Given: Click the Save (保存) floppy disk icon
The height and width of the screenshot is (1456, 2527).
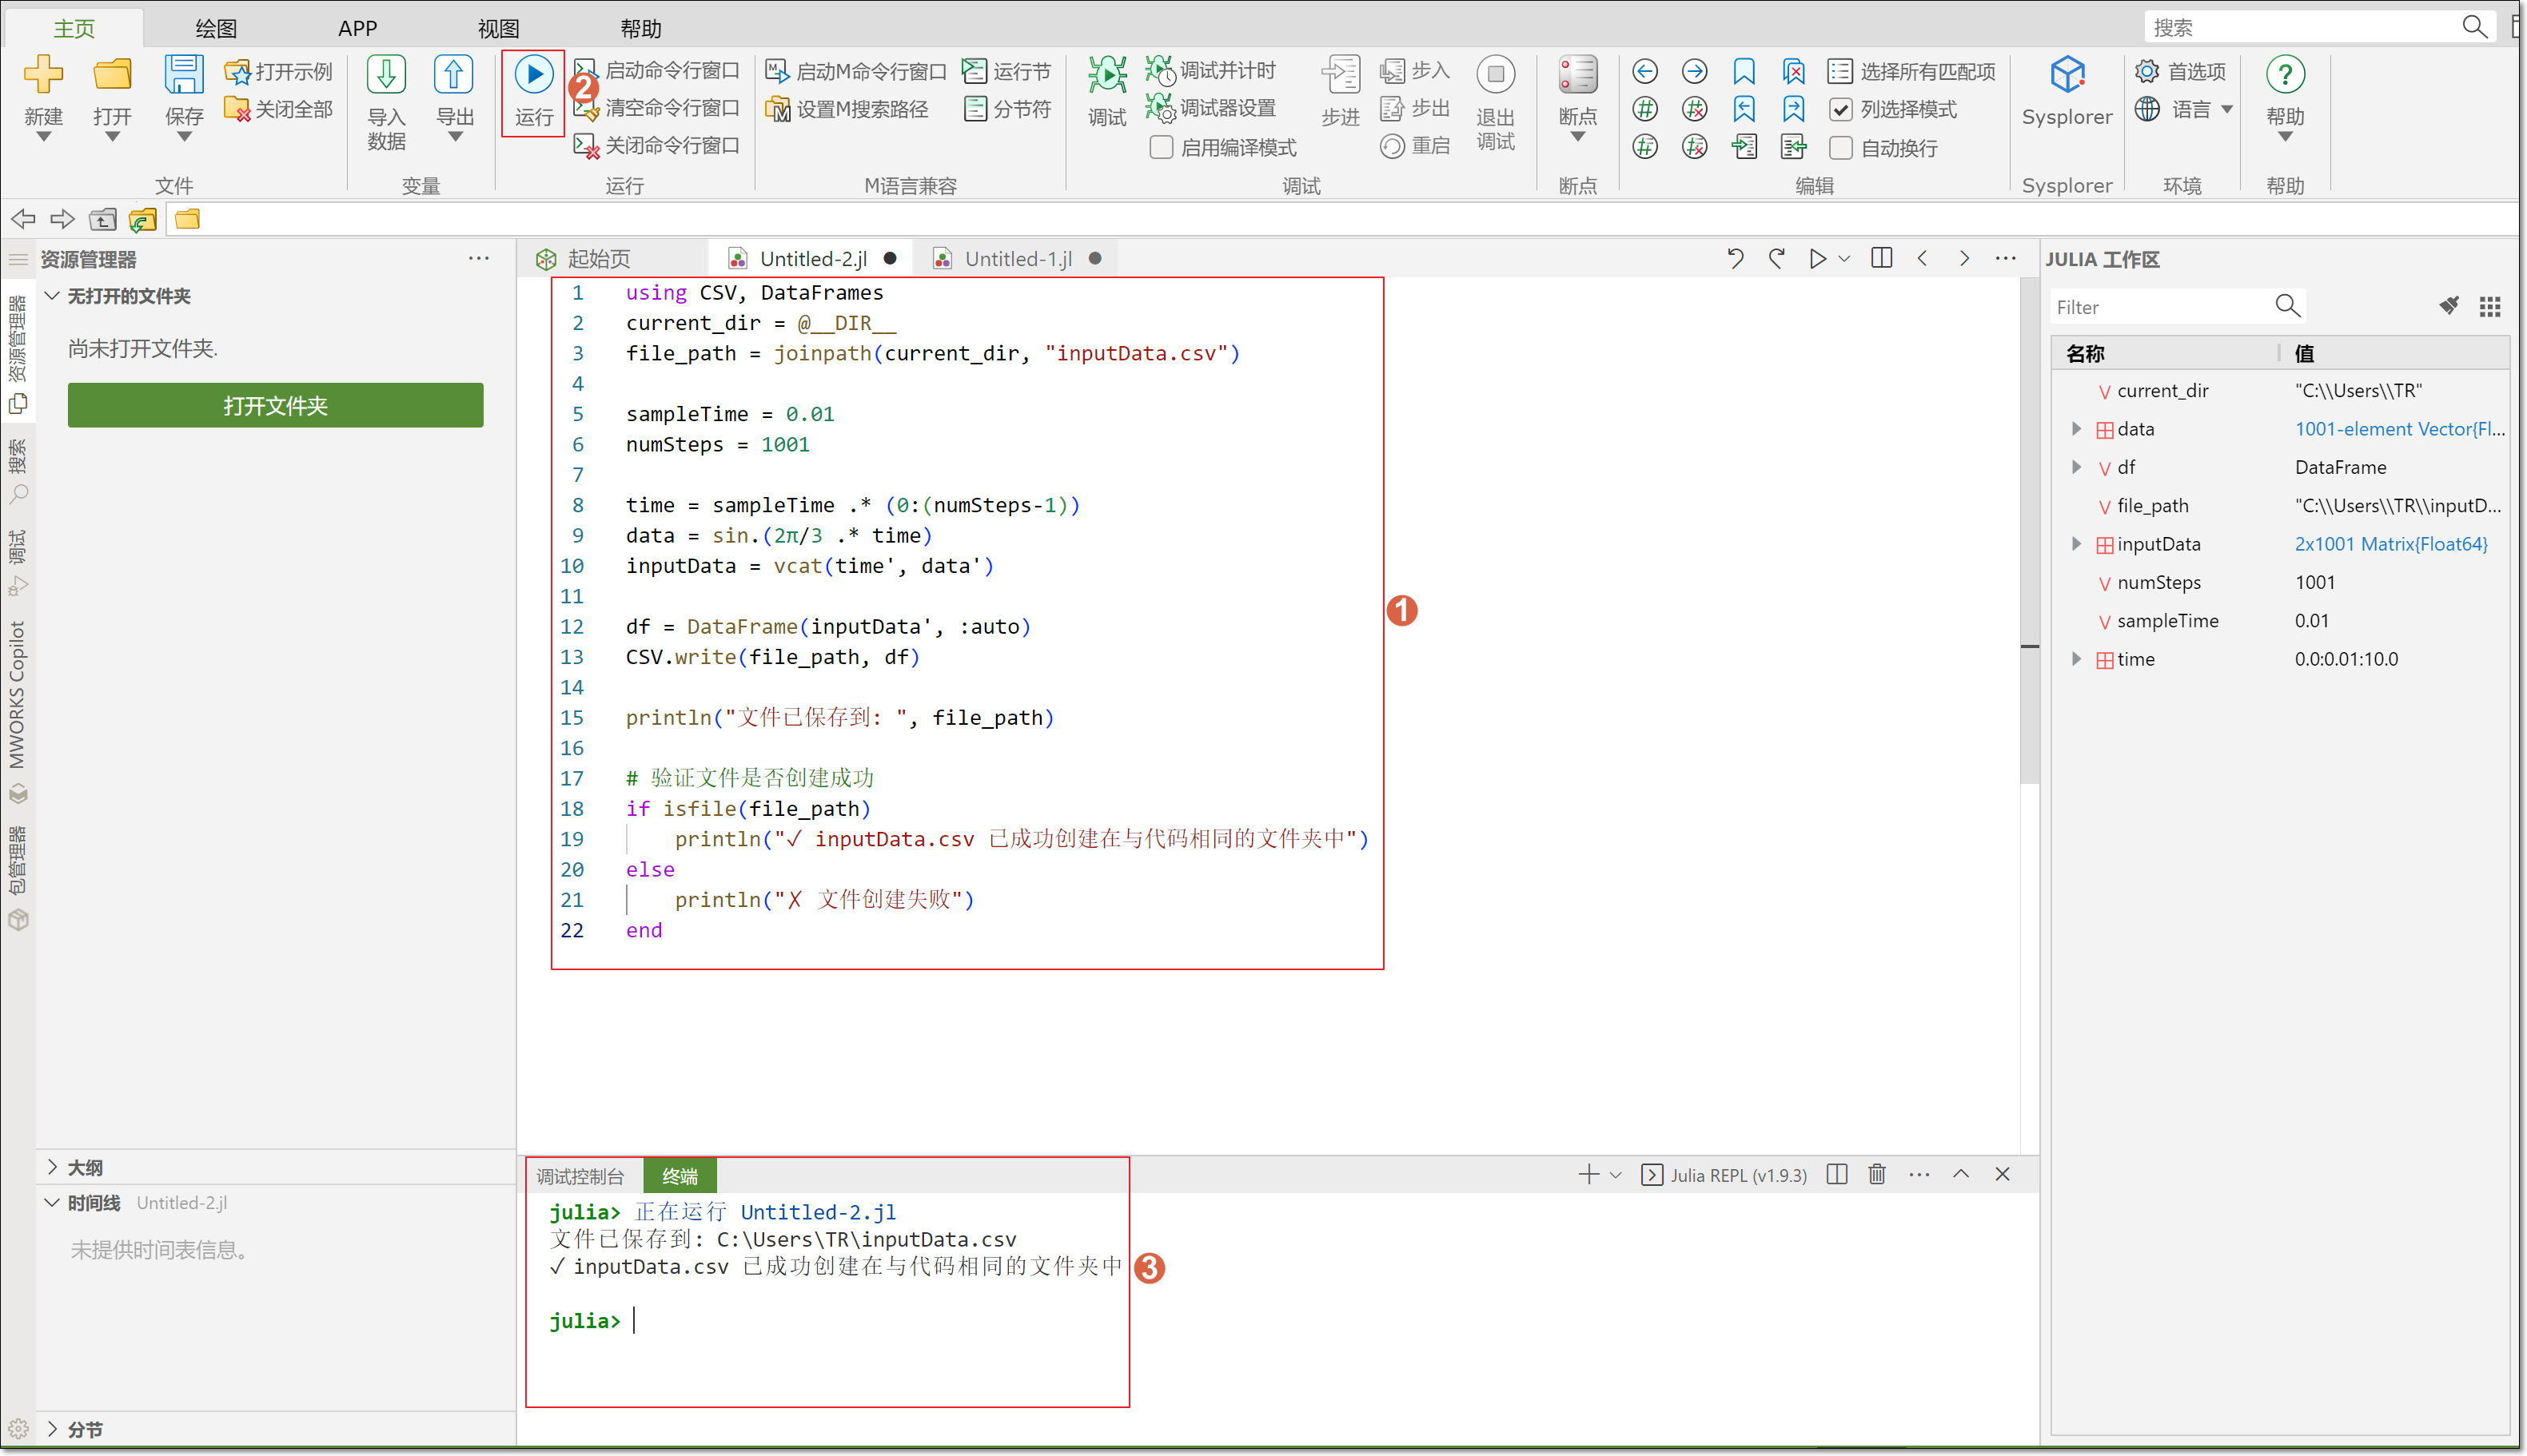Looking at the screenshot, I should pos(184,75).
